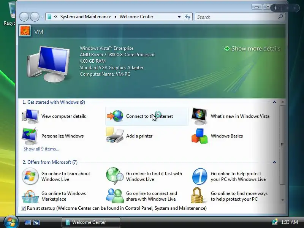The image size is (304, 228).
Task: Click the Welcome Center taskbar button
Action: pos(91,222)
